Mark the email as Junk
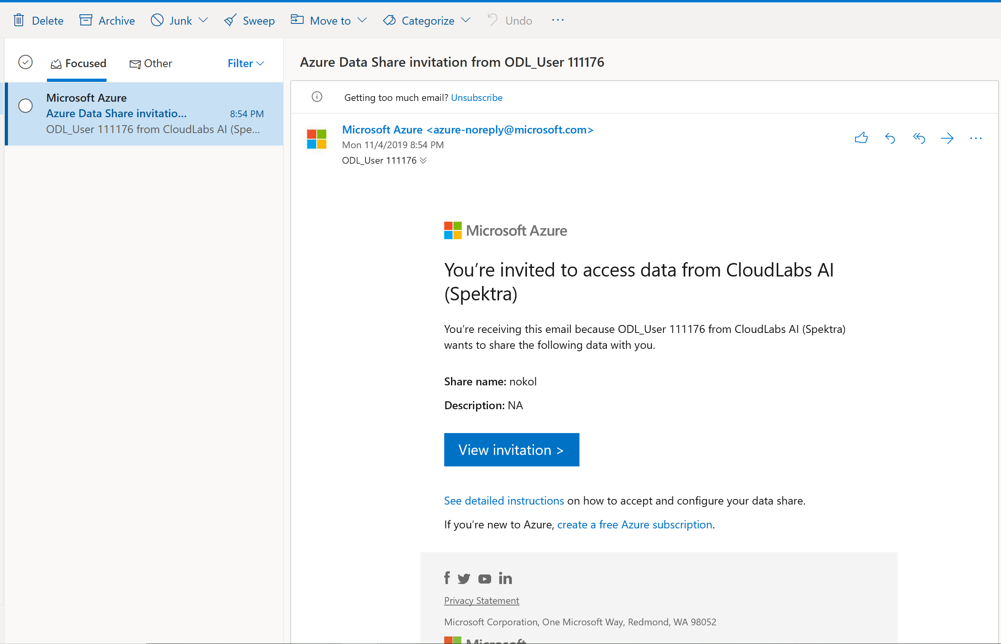1001x644 pixels. [x=171, y=20]
